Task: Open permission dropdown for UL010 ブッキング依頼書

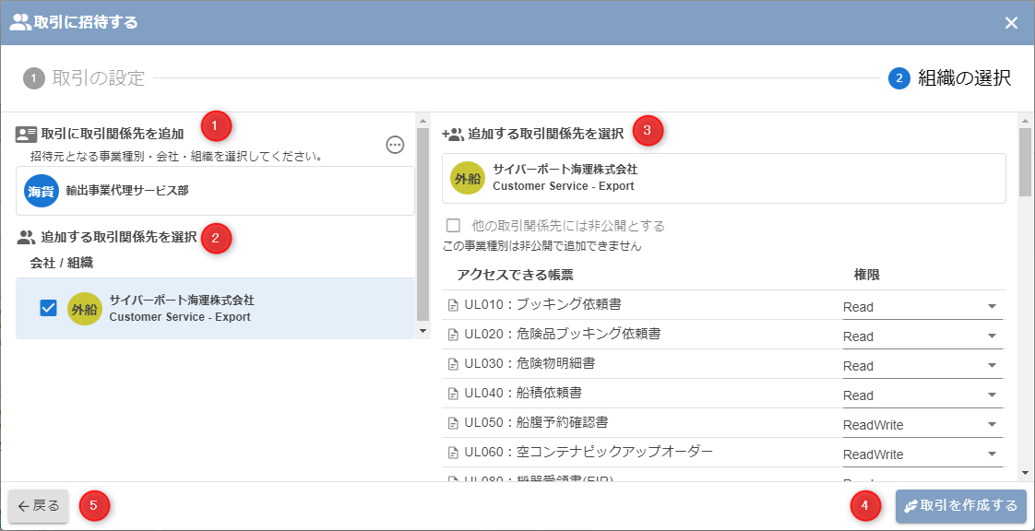Action: pos(922,307)
